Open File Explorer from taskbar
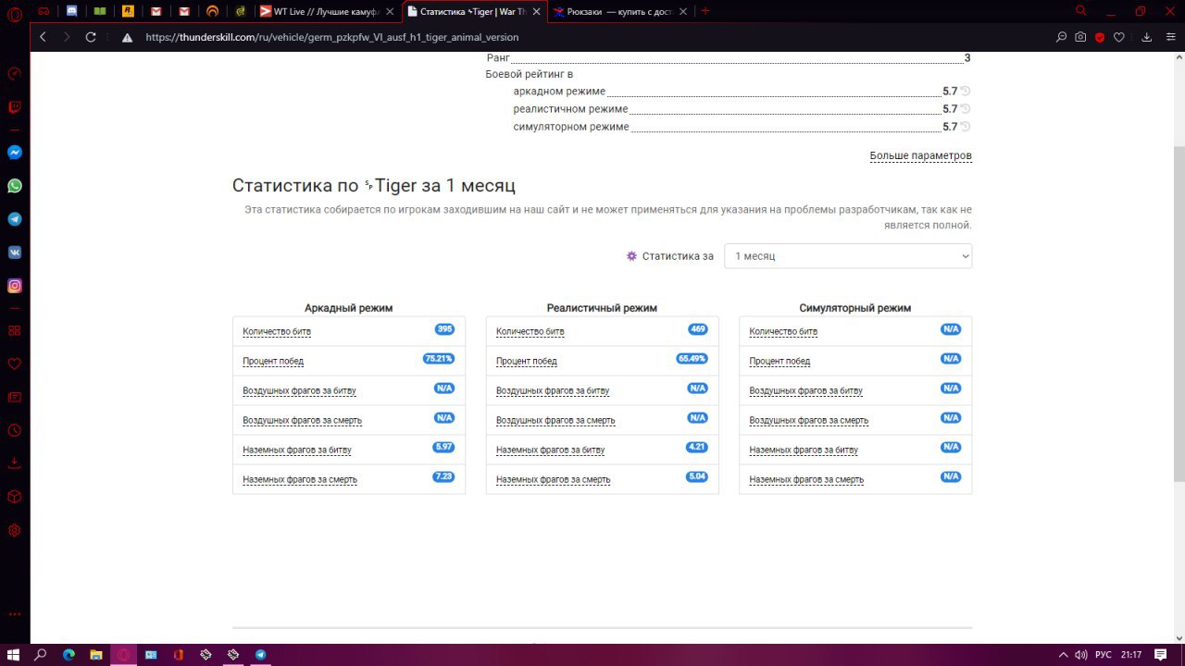 click(95, 654)
